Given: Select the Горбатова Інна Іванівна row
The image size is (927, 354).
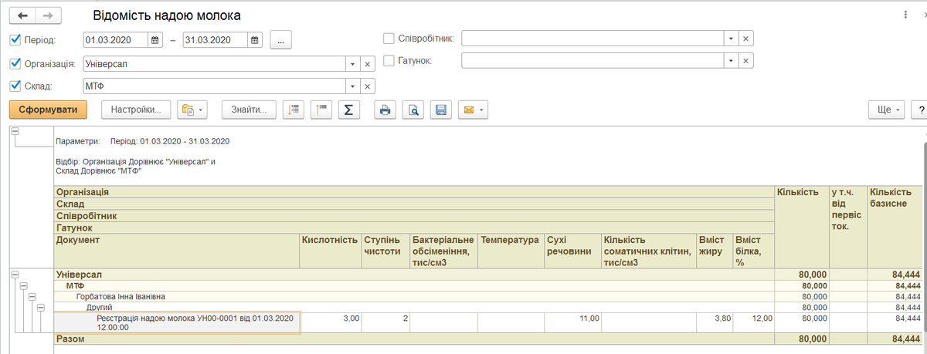Looking at the screenshot, I should click(414, 296).
